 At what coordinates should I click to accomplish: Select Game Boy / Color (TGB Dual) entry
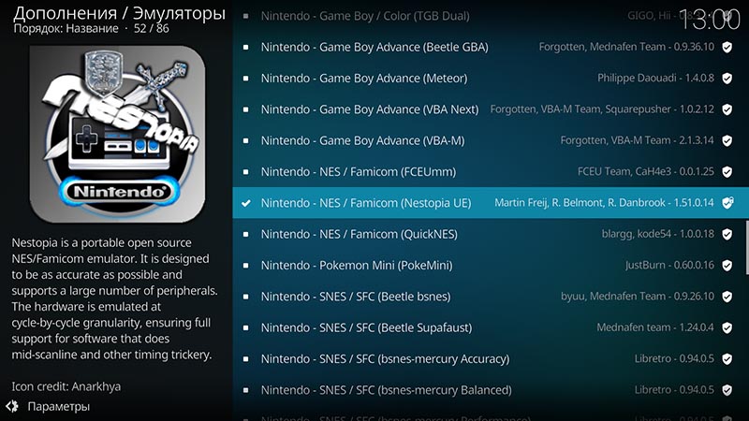click(491, 16)
